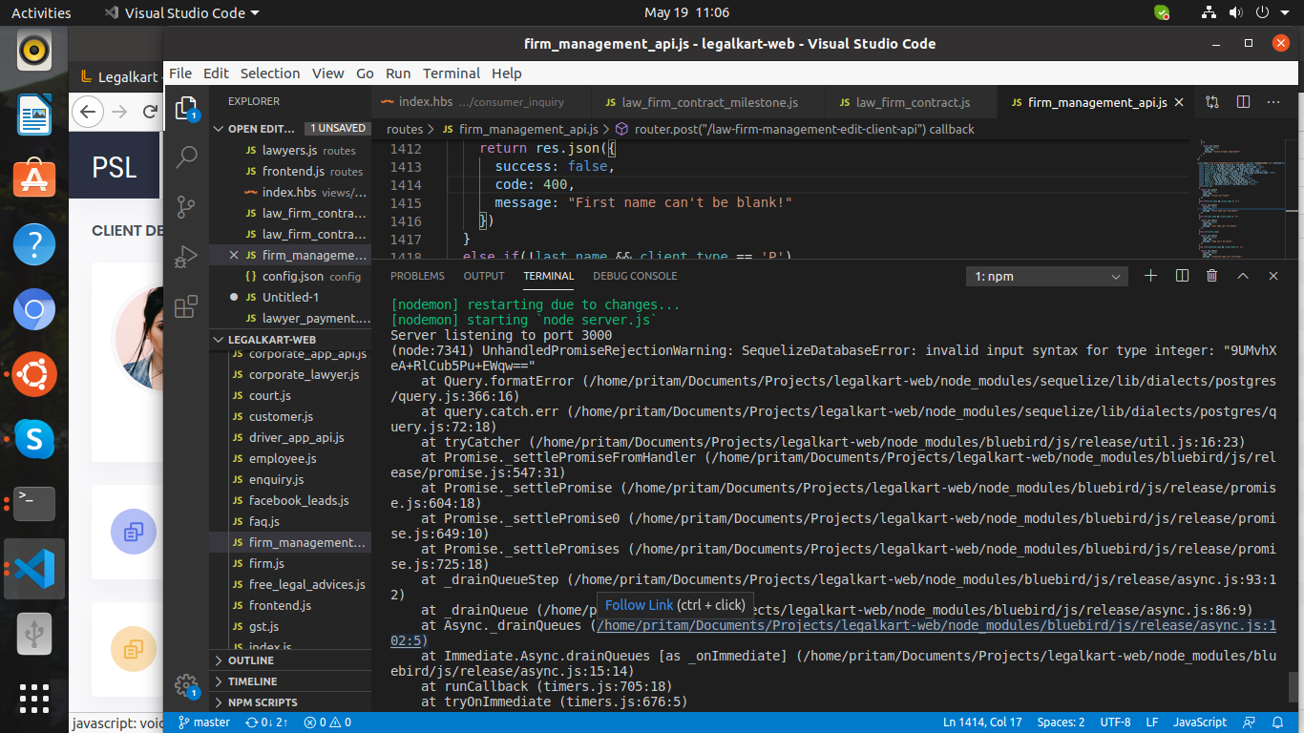This screenshot has height=733, width=1304.
Task: Open facebook_leads.js in the explorer
Action: (x=299, y=500)
